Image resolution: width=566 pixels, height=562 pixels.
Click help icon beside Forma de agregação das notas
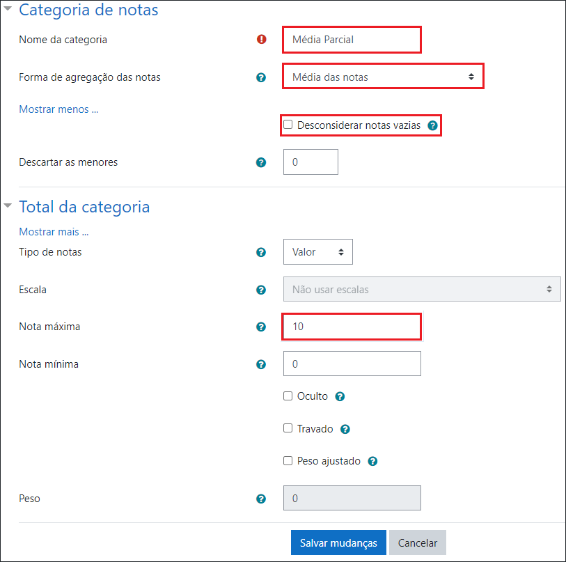point(261,77)
